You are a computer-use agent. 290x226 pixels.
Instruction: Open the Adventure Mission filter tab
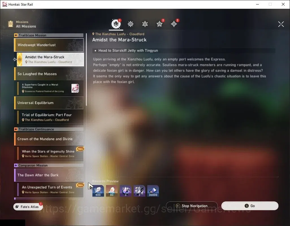point(174,24)
